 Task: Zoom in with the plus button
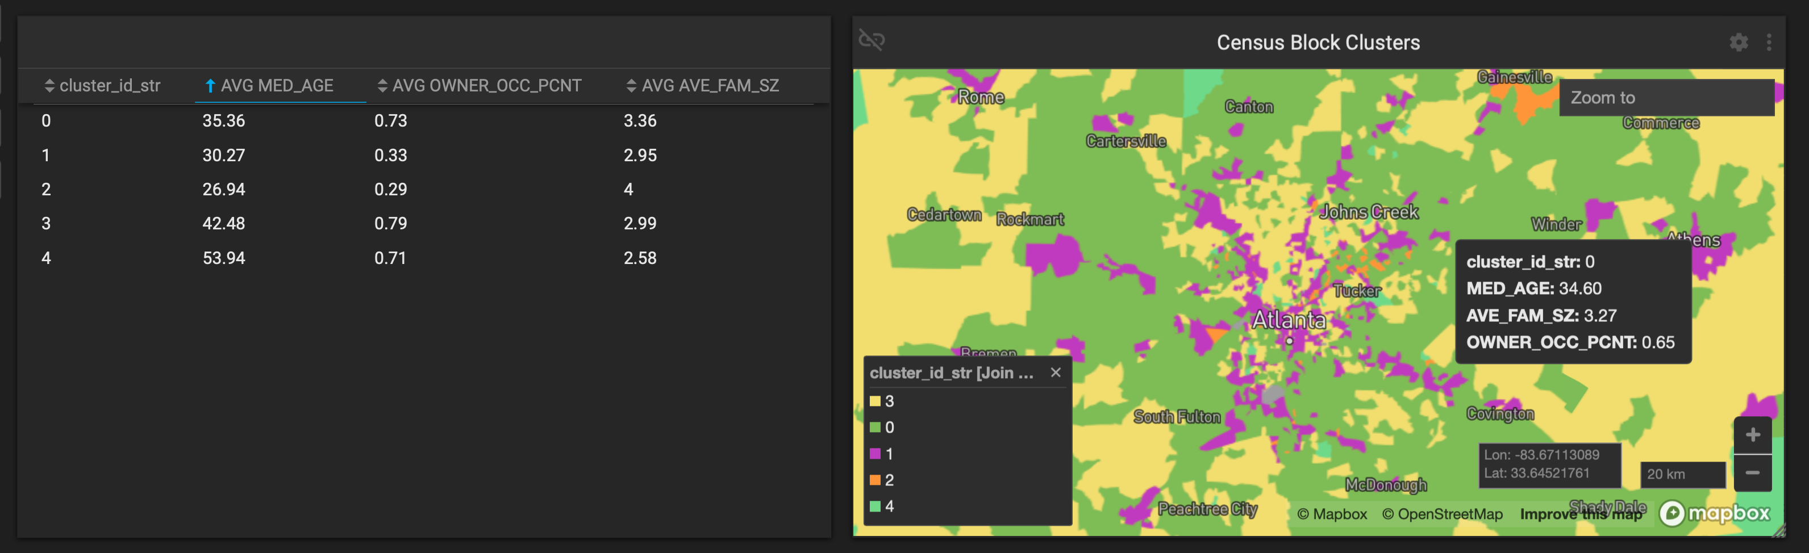[1752, 435]
